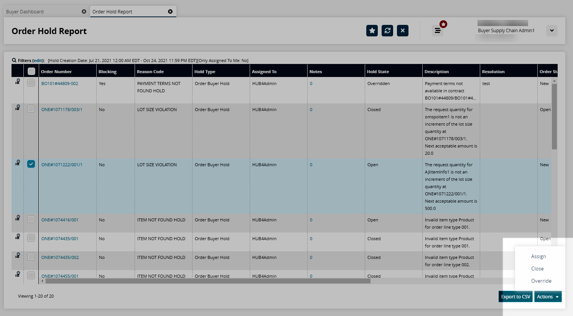Refresh the Order Hold Report
Screen dimensions: 573x316
(x=387, y=31)
